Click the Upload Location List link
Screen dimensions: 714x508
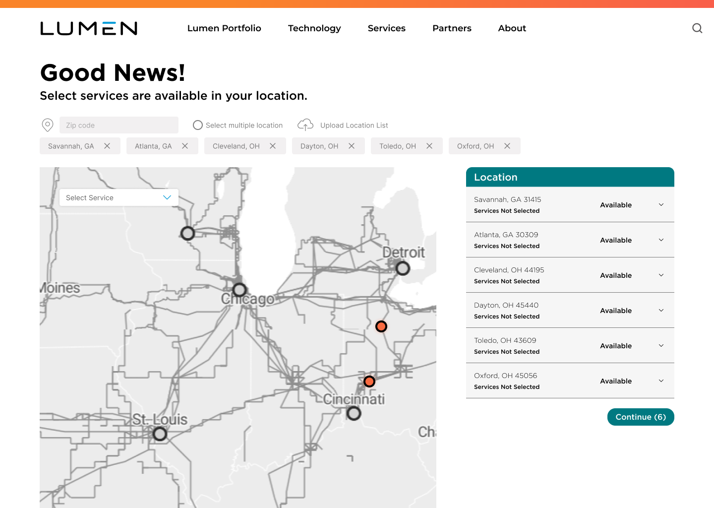(x=354, y=125)
